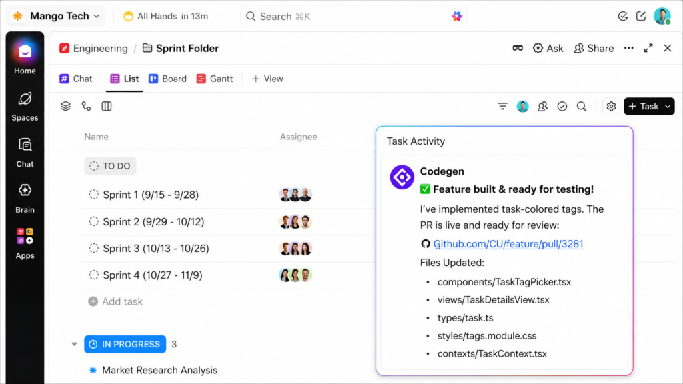Open Brain in the sidebar
The height and width of the screenshot is (384, 683).
point(25,198)
